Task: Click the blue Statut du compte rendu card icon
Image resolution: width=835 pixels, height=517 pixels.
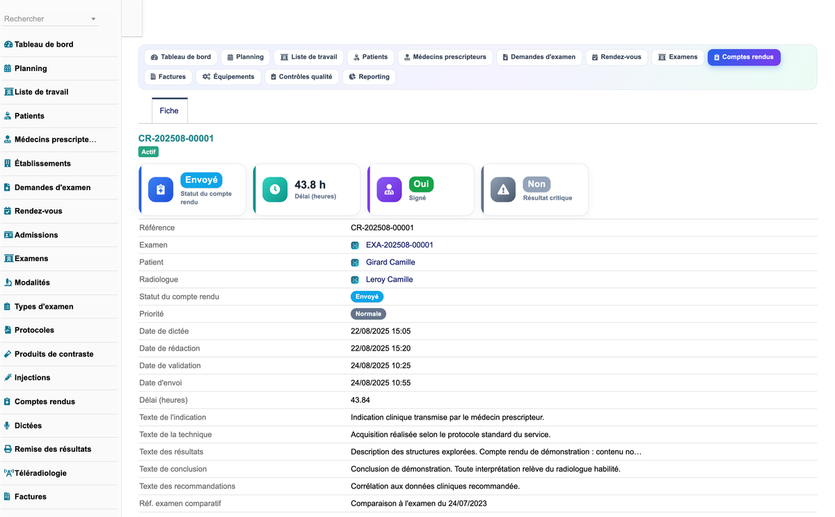Action: click(x=161, y=189)
